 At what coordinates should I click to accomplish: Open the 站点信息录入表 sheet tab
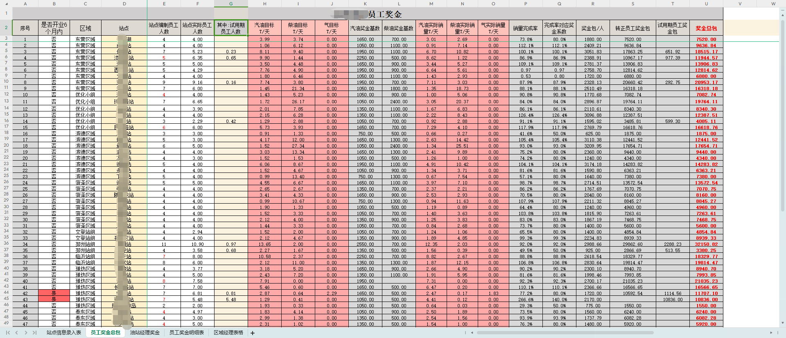pos(64,333)
